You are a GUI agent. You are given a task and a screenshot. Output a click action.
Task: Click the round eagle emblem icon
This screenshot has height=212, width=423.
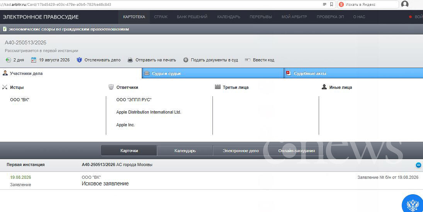click(x=413, y=205)
